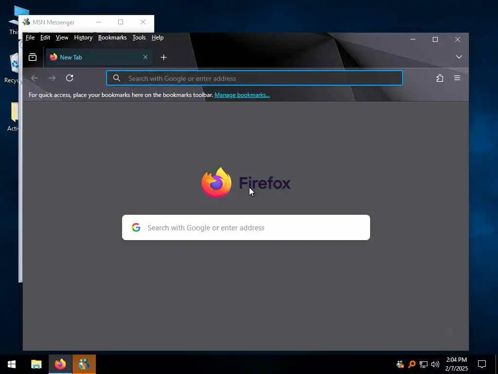Click the MSN Messenger title bar icon
The image size is (498, 374).
tap(26, 22)
